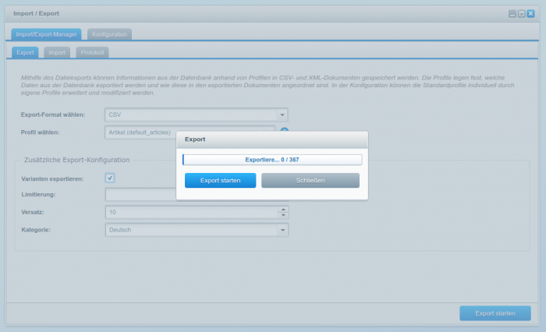Open the Import sub-tab
This screenshot has width=546, height=332.
[x=56, y=53]
